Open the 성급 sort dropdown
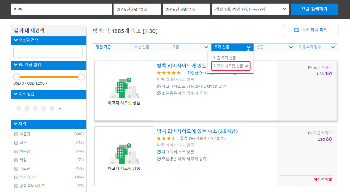 pos(275,47)
